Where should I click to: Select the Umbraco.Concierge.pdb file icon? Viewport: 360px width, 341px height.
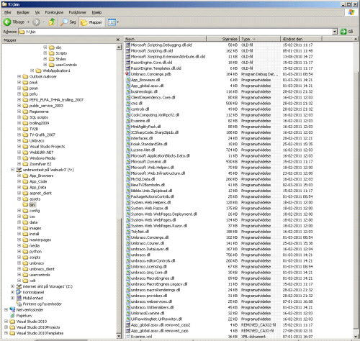pos(128,74)
